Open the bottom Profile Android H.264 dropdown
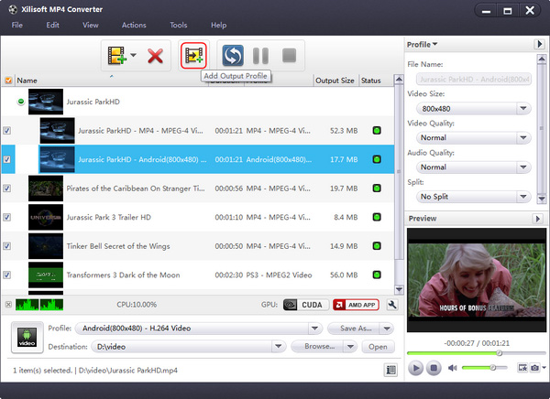This screenshot has width=550, height=399. (x=314, y=329)
